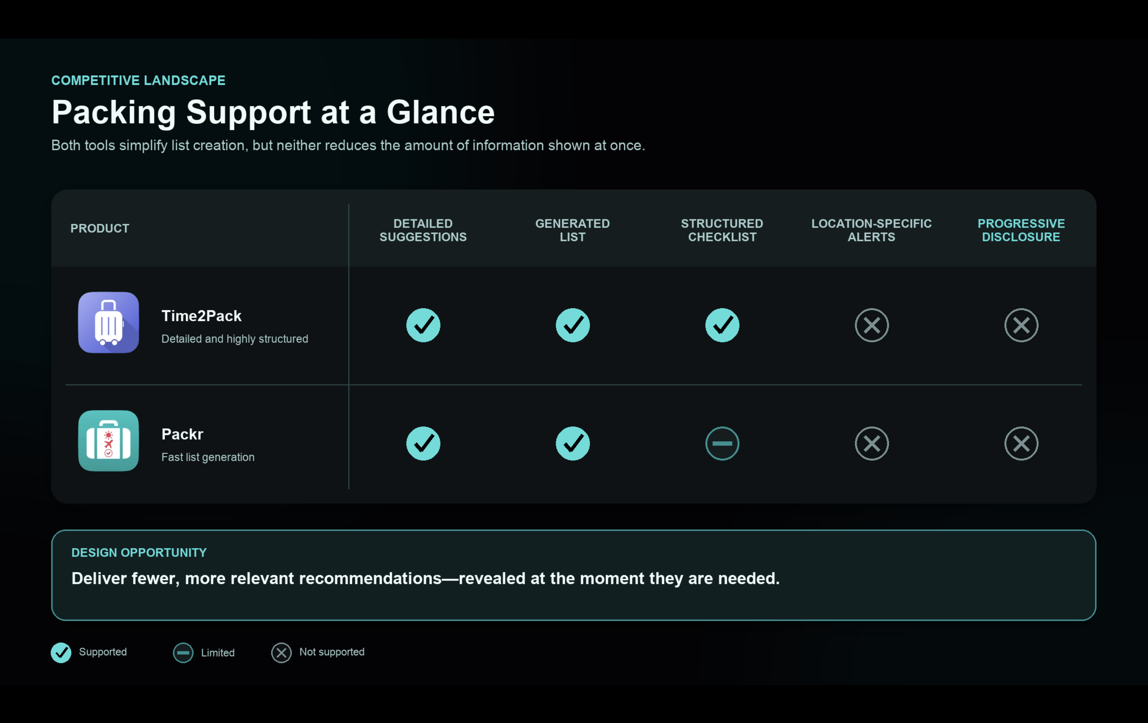This screenshot has width=1148, height=723.
Task: Click the Detailed Suggestions column header
Action: click(423, 230)
